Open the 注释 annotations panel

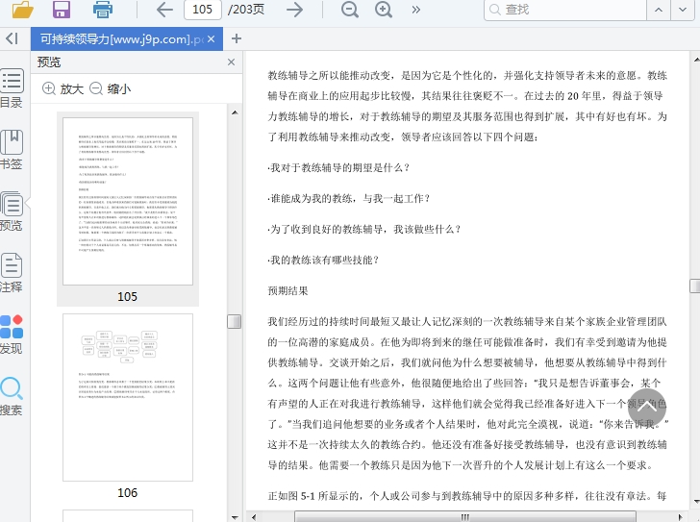pos(12,273)
